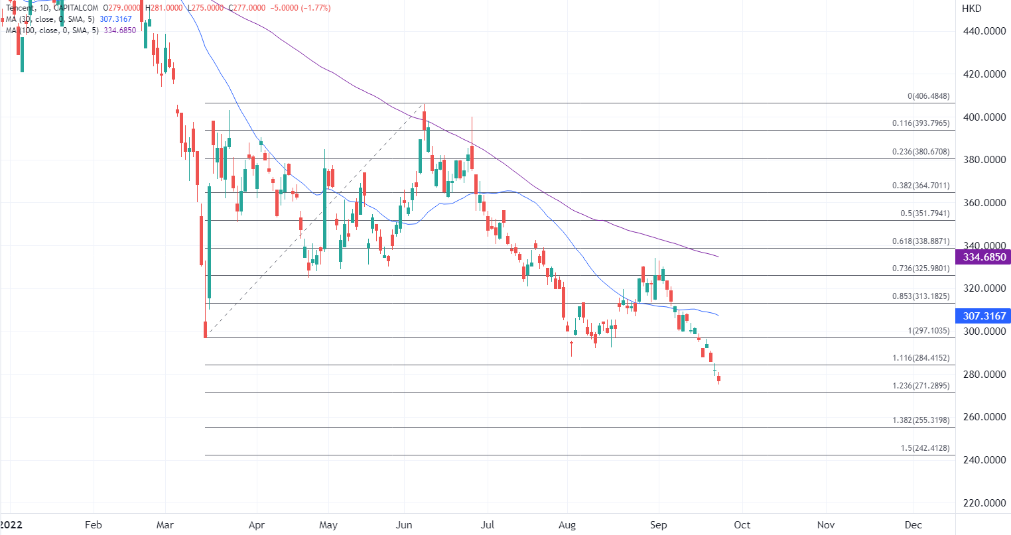Click the 307.3167 blue price label
This screenshot has height=535, width=1011.
pyautogui.click(x=984, y=316)
